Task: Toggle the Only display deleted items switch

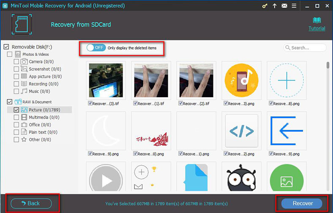Action: [96, 48]
